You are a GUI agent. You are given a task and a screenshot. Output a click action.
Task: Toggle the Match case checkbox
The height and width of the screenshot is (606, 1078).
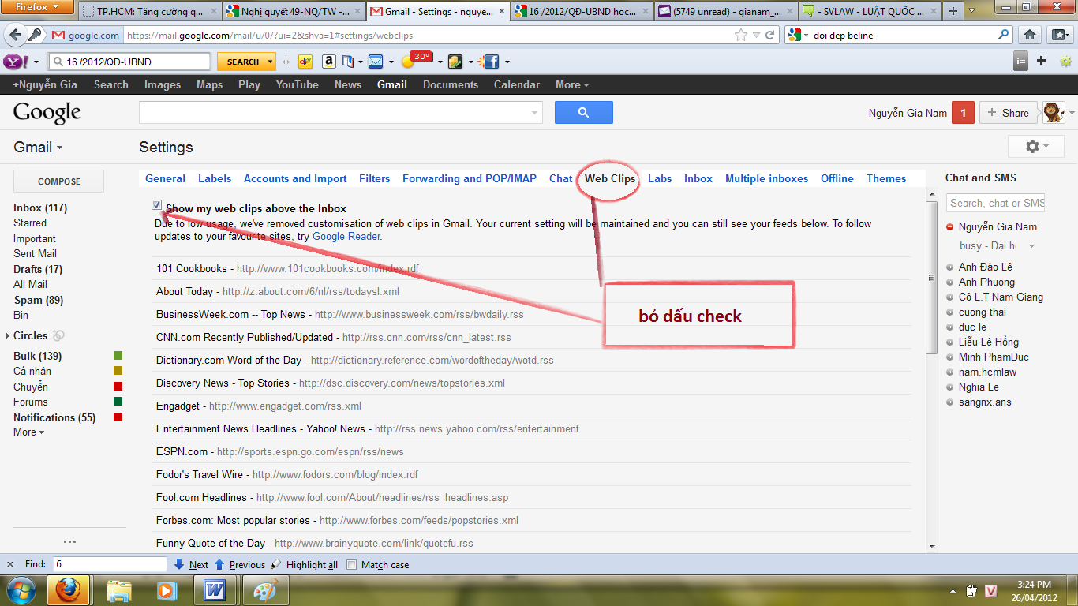point(352,565)
